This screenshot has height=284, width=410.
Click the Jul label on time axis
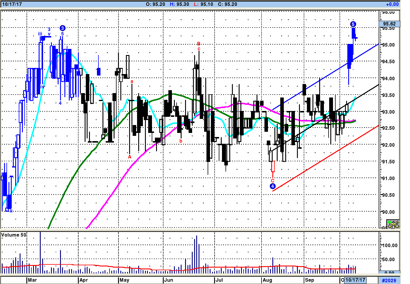[219, 280]
